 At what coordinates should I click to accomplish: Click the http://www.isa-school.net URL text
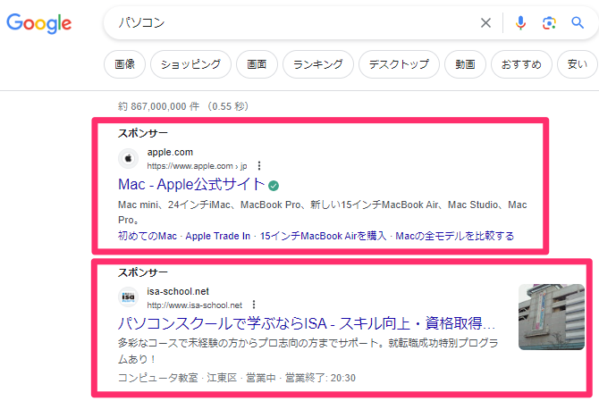[195, 305]
